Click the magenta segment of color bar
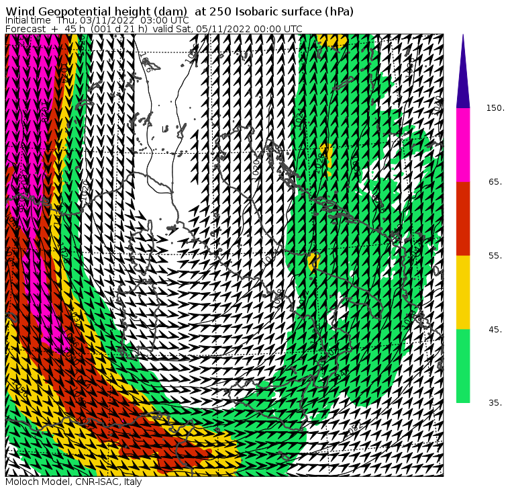 coord(463,145)
